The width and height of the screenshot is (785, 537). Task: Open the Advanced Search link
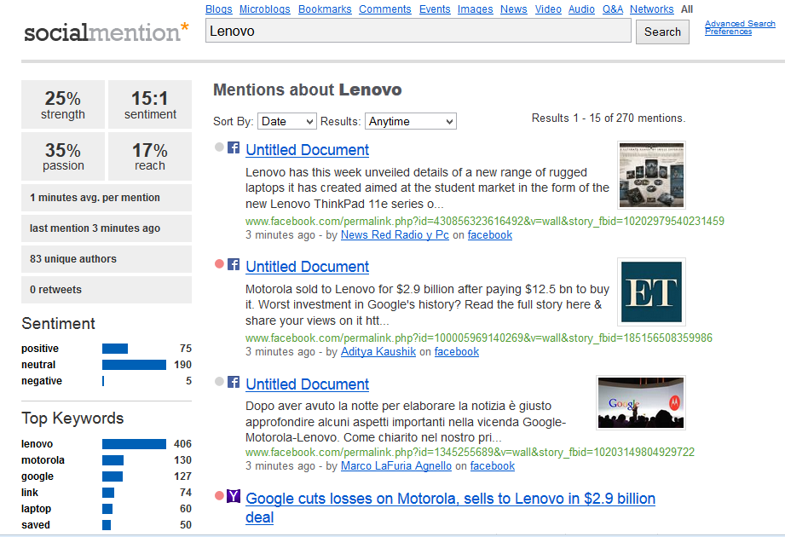740,24
